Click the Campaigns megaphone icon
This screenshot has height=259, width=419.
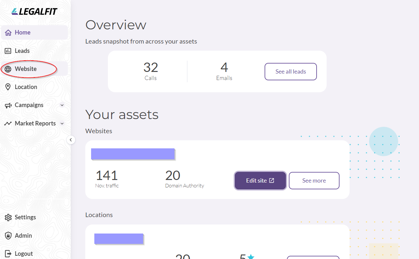pyautogui.click(x=8, y=105)
